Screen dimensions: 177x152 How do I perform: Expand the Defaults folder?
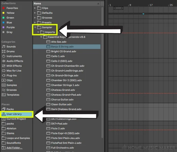(x=35, y=13)
